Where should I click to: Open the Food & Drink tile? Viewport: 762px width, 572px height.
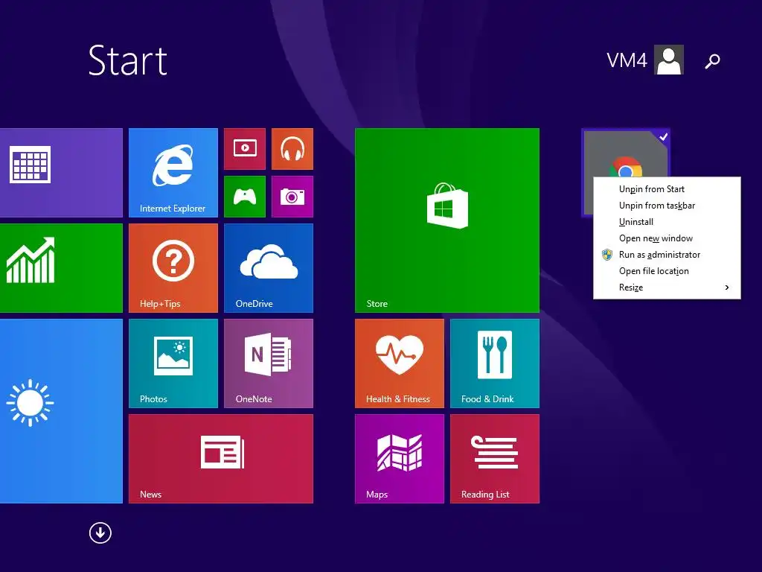tap(495, 363)
